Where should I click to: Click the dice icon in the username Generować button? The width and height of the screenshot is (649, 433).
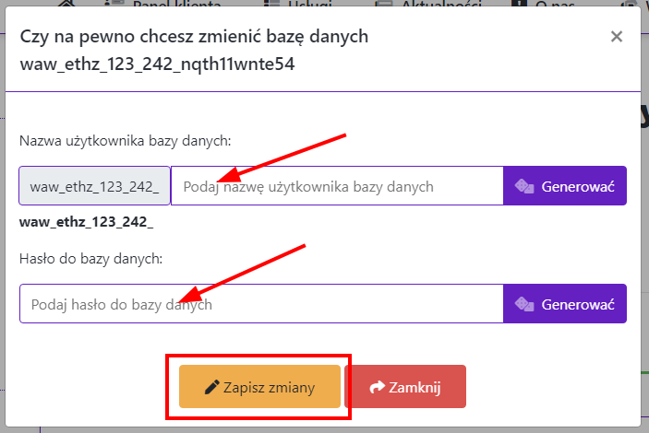(523, 186)
